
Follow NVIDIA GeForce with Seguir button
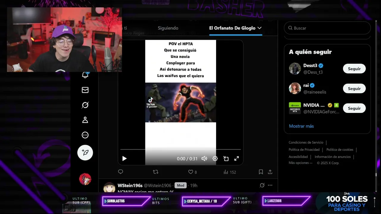[354, 108]
